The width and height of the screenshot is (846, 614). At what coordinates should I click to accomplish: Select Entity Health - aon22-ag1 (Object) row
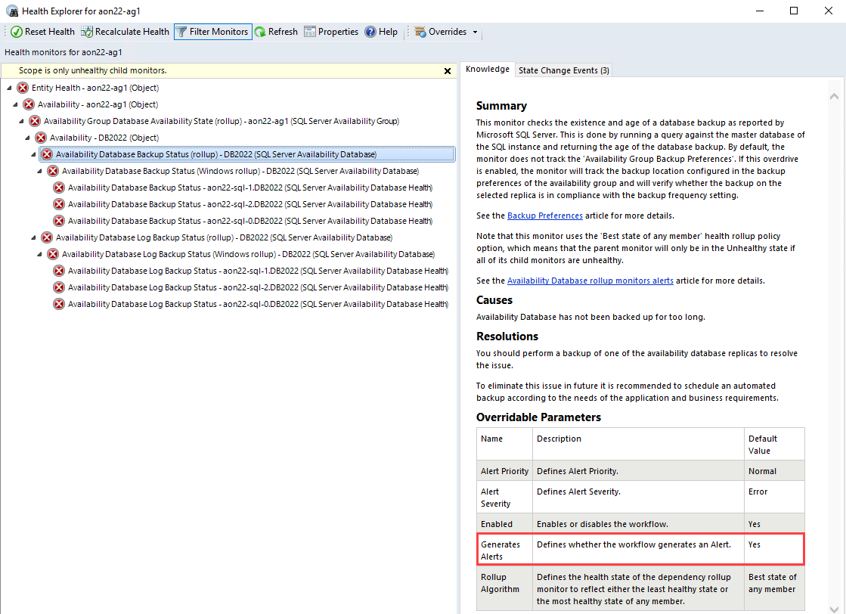click(x=95, y=88)
